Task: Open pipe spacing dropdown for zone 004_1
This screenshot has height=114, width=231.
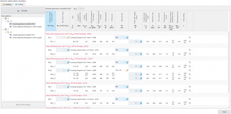Action: (125, 87)
